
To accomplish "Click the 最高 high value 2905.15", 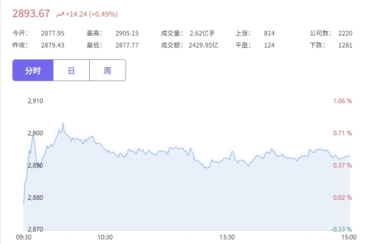I will coord(127,33).
